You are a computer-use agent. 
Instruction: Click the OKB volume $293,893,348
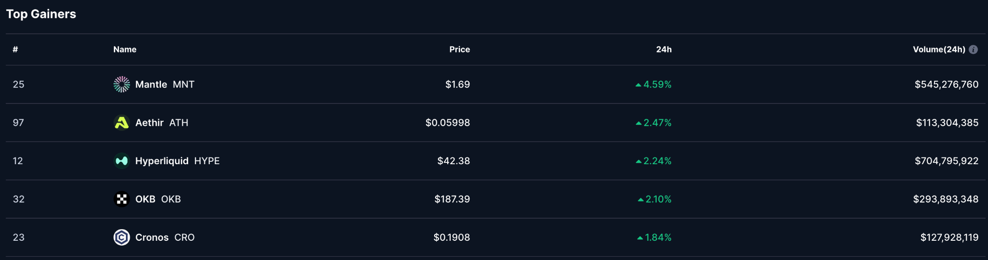946,199
